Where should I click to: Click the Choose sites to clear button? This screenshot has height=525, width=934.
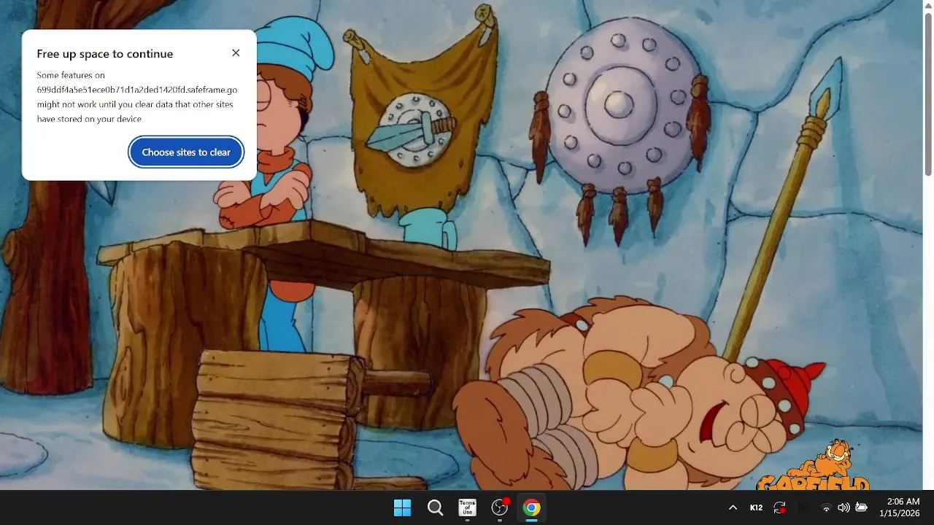coord(186,152)
